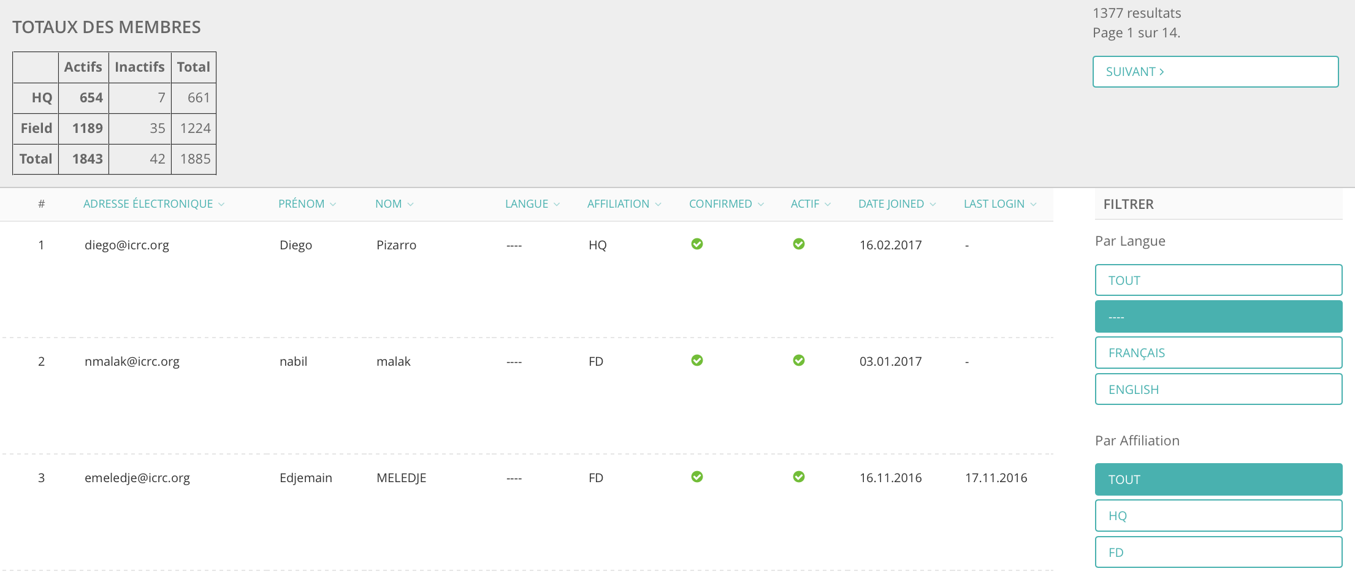Click Diego's confirmed green checkmark icon
Screen dimensions: 1355x582
697,244
